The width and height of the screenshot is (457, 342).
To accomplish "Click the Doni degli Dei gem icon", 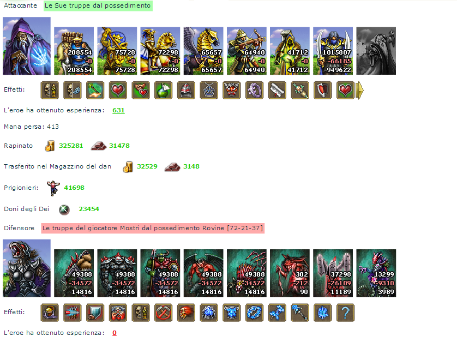I will point(64,209).
